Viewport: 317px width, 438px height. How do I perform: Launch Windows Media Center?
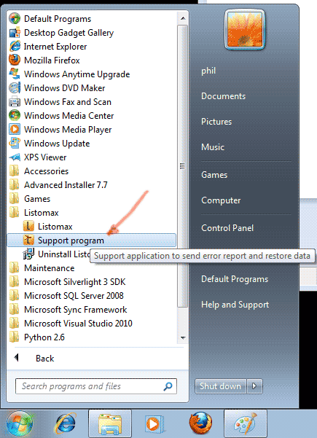[x=92, y=116]
